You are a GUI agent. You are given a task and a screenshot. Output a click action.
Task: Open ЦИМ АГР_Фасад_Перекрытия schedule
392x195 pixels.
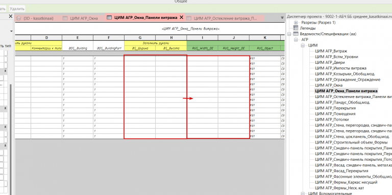pyautogui.click(x=341, y=171)
